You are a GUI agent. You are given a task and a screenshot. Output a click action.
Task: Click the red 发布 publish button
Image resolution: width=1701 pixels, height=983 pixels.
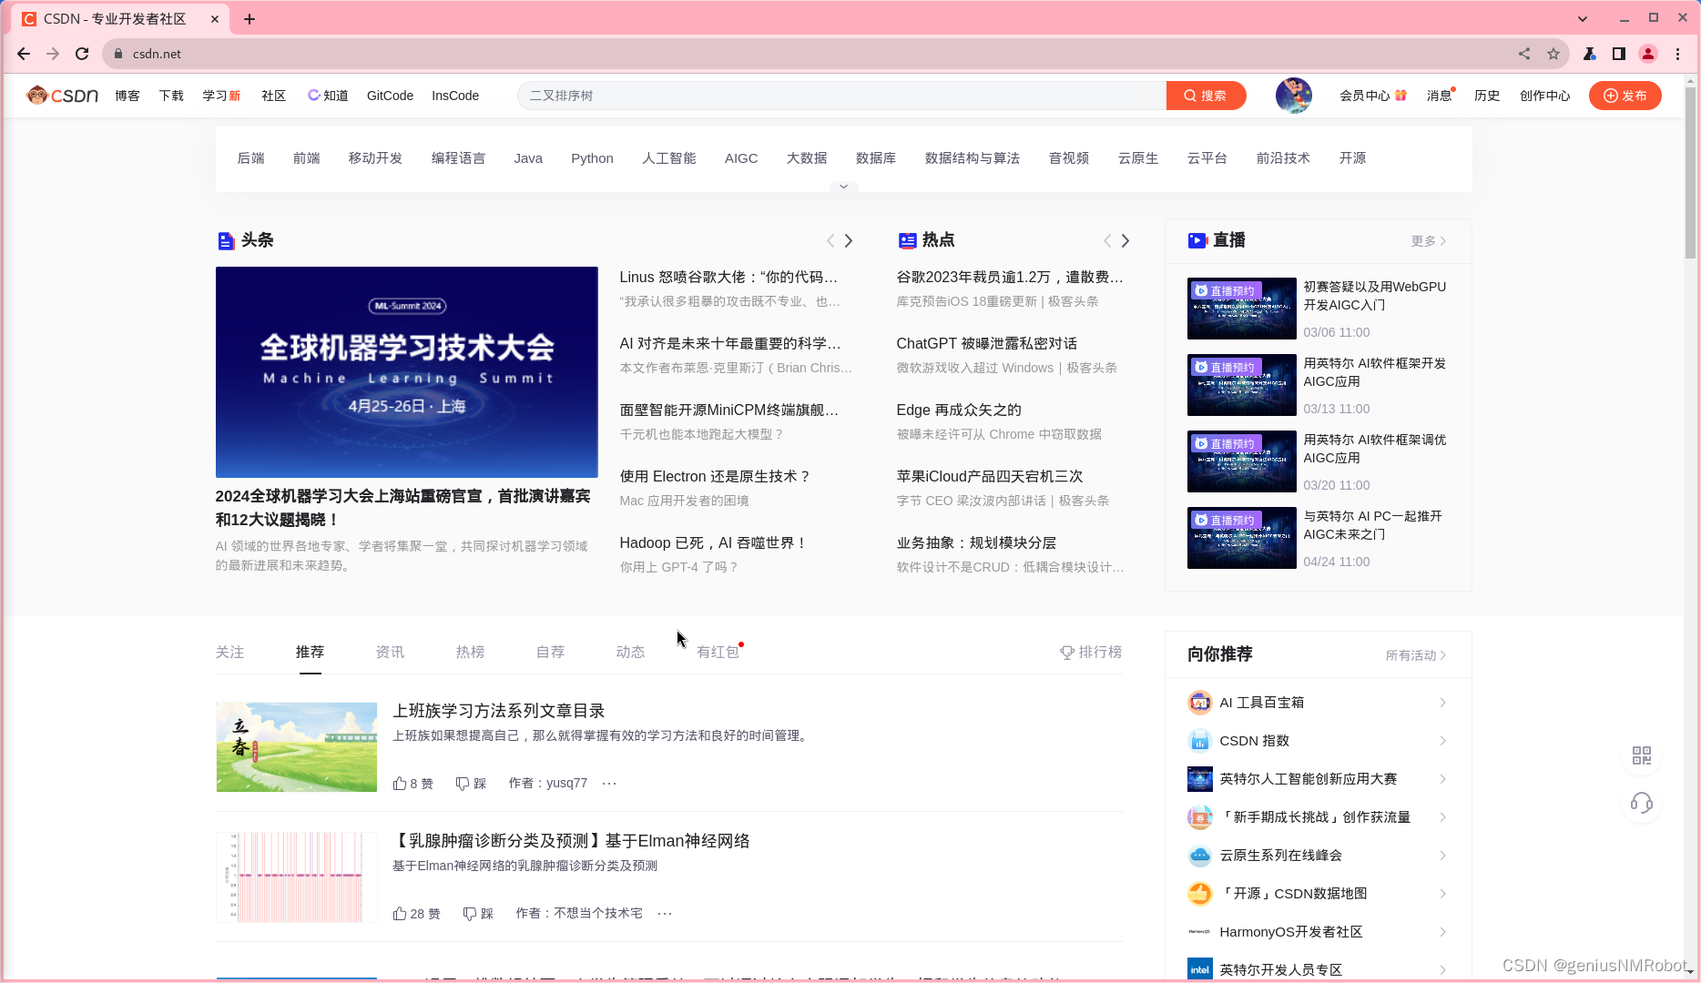tap(1625, 96)
